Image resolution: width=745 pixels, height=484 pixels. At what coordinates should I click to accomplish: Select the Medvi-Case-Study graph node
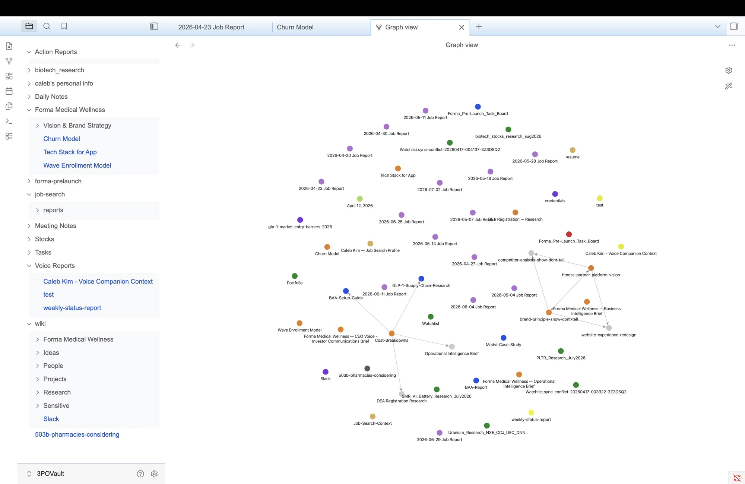[504, 338]
